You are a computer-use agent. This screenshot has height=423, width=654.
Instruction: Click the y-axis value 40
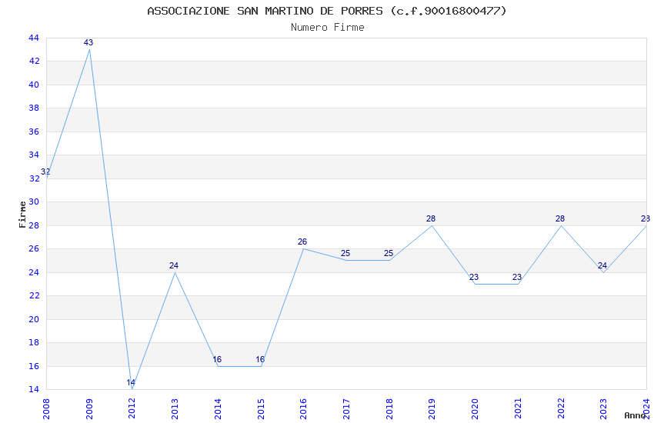pos(34,85)
